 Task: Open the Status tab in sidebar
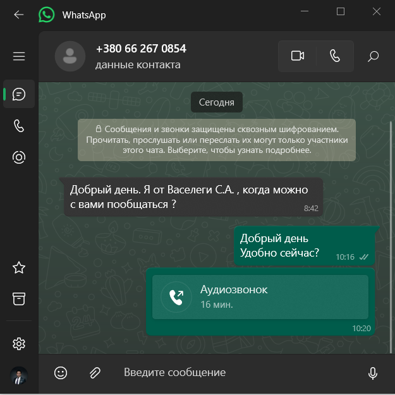pyautogui.click(x=19, y=157)
